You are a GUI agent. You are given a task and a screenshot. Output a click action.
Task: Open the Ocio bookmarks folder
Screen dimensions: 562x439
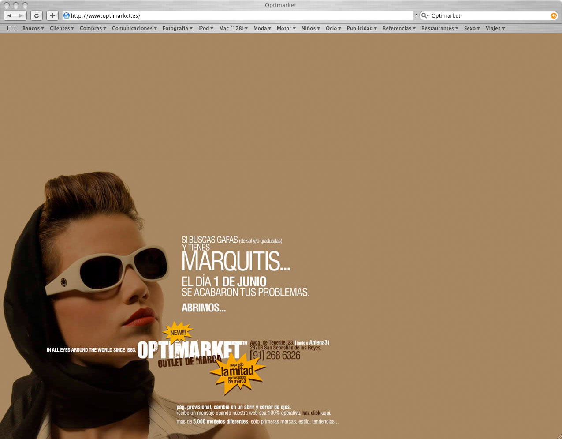[x=333, y=28]
